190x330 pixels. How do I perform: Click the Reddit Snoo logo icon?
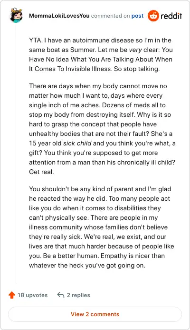(x=153, y=16)
